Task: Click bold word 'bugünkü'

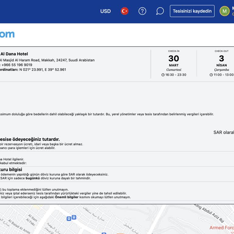Action: (x=33, y=178)
